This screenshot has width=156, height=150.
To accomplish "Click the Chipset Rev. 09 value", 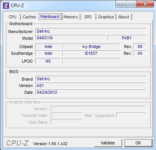I will [139, 46].
